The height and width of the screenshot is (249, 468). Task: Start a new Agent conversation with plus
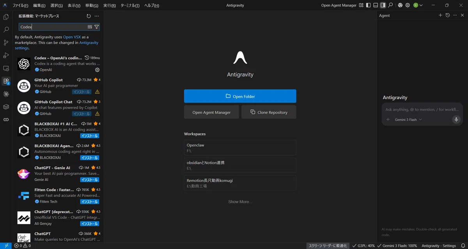pyautogui.click(x=440, y=15)
